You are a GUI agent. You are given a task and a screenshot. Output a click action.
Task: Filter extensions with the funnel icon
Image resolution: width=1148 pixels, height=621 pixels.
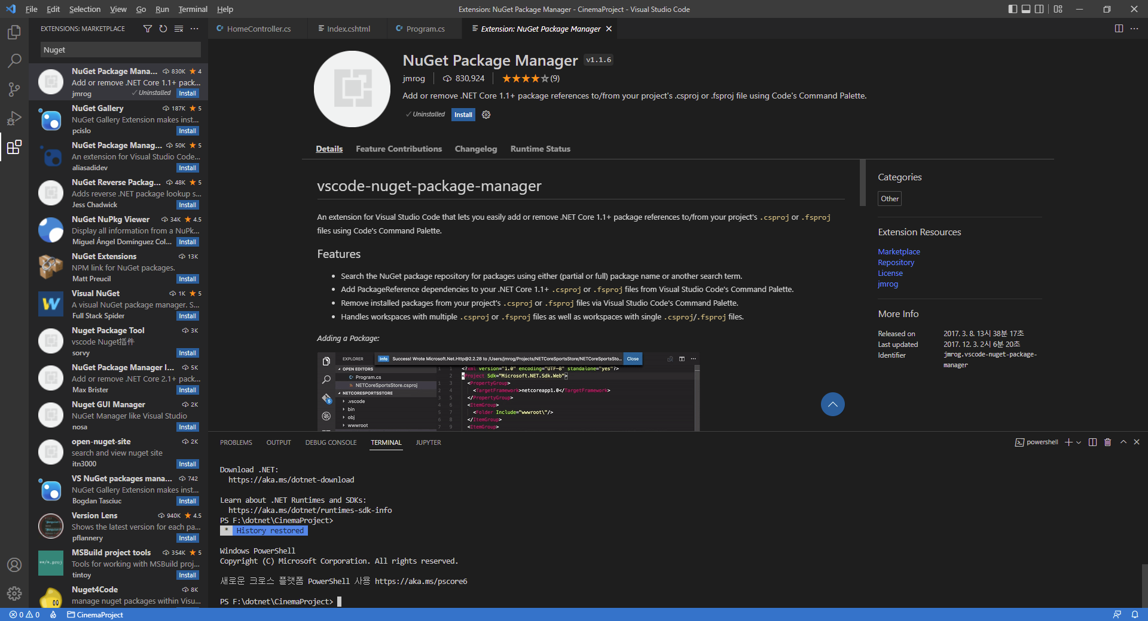click(148, 29)
